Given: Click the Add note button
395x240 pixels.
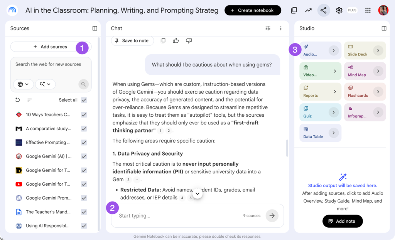Looking at the screenshot, I should tap(343, 221).
